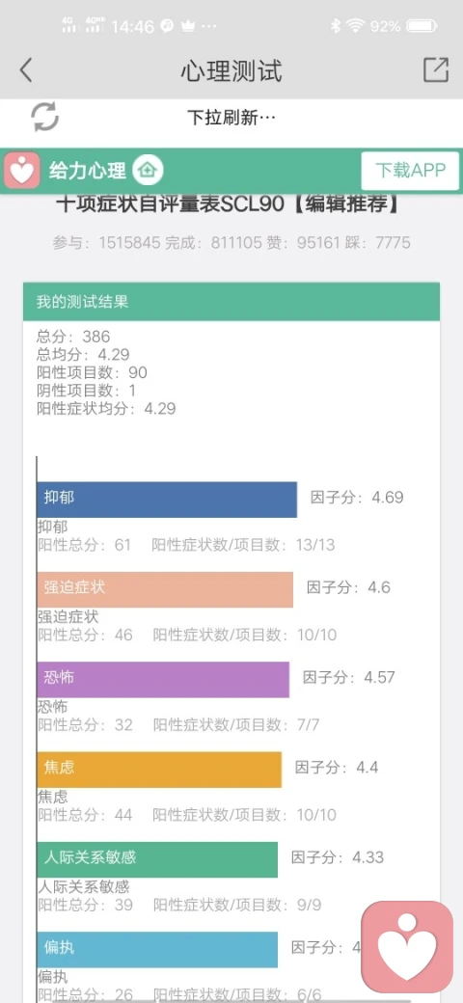Open the green home icon
The width and height of the screenshot is (463, 1003).
click(149, 171)
